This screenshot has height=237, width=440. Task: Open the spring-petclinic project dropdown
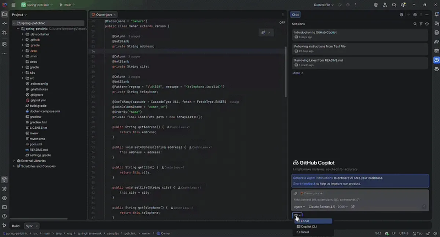(x=37, y=5)
